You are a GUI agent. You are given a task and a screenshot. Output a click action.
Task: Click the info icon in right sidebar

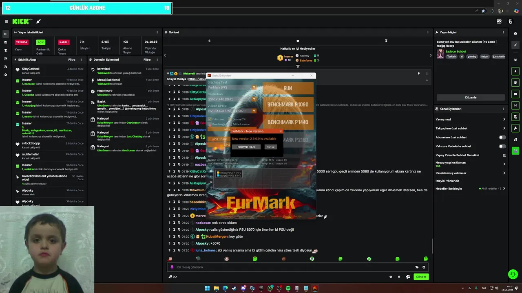515,34
